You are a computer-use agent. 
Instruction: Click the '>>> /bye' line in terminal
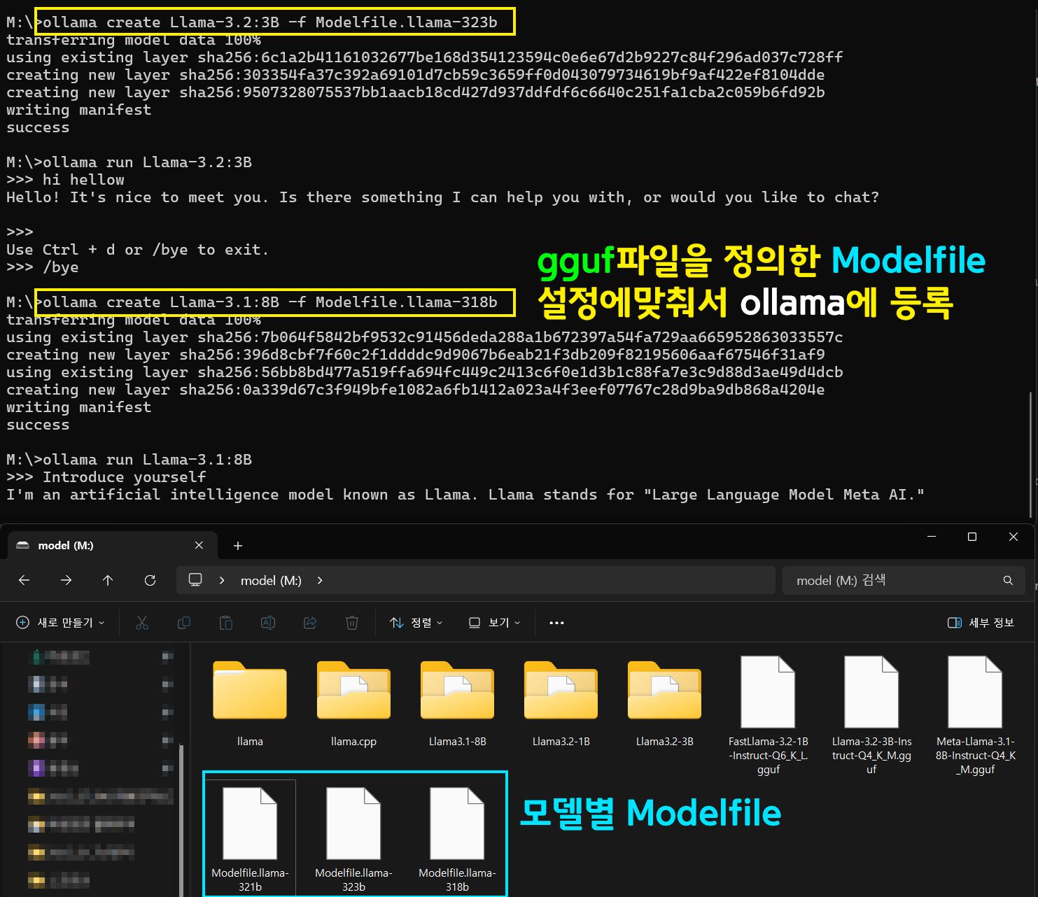point(43,267)
